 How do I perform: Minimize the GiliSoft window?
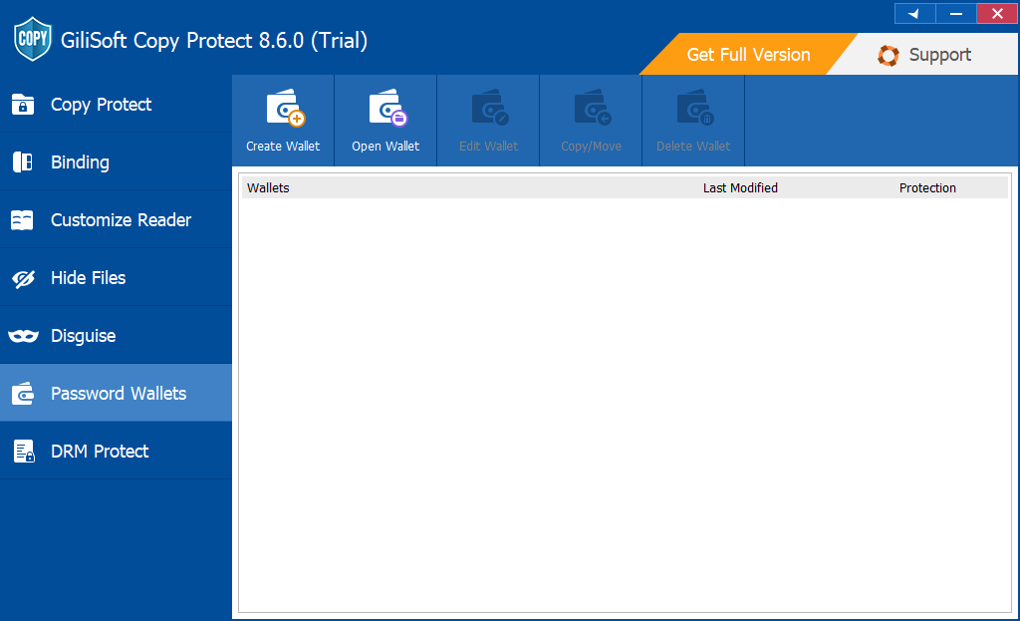tap(955, 14)
